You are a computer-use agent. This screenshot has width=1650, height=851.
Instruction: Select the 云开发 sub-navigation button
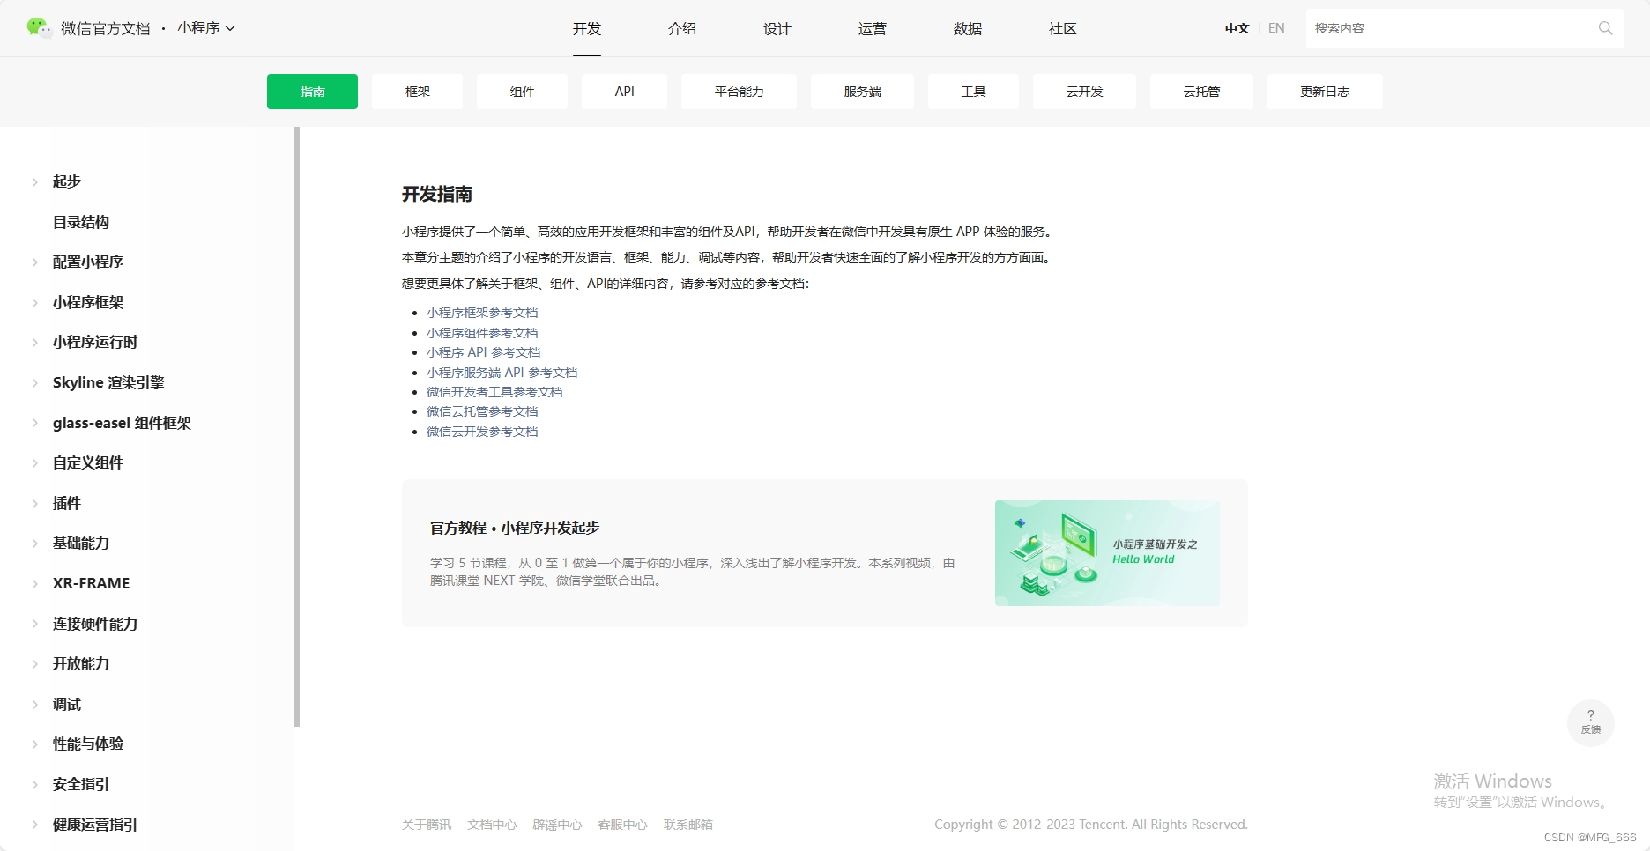tap(1084, 92)
